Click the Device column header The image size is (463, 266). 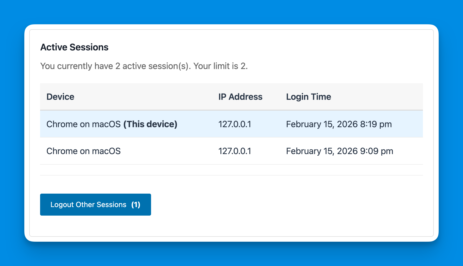60,97
